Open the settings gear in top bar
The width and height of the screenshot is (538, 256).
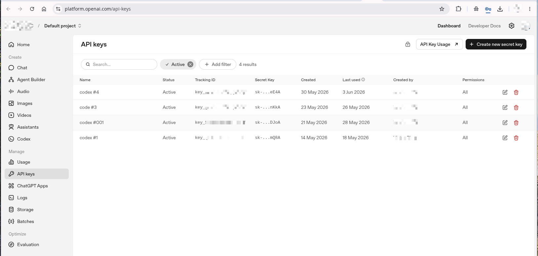point(512,26)
